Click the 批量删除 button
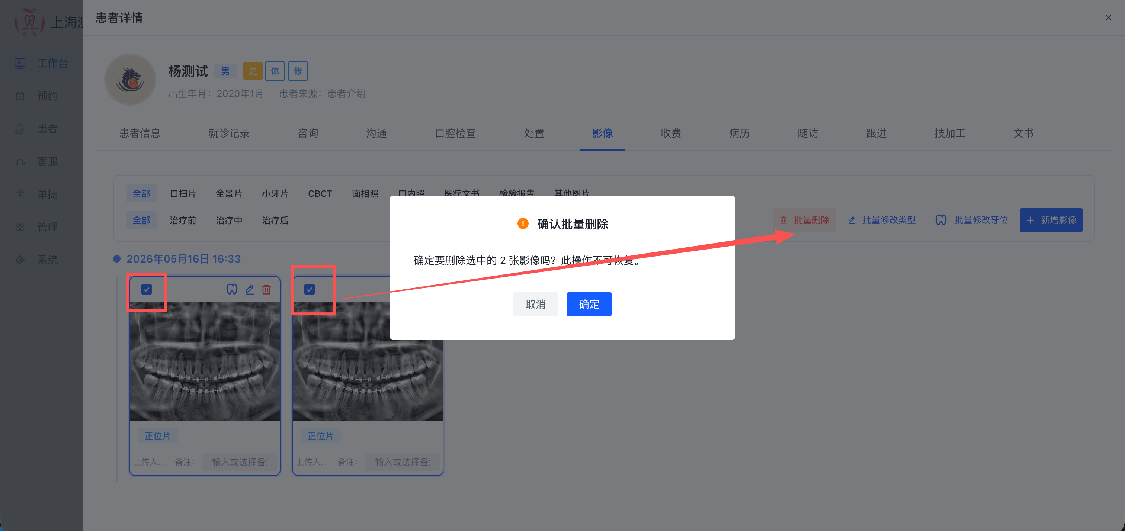The image size is (1125, 531). pyautogui.click(x=804, y=220)
